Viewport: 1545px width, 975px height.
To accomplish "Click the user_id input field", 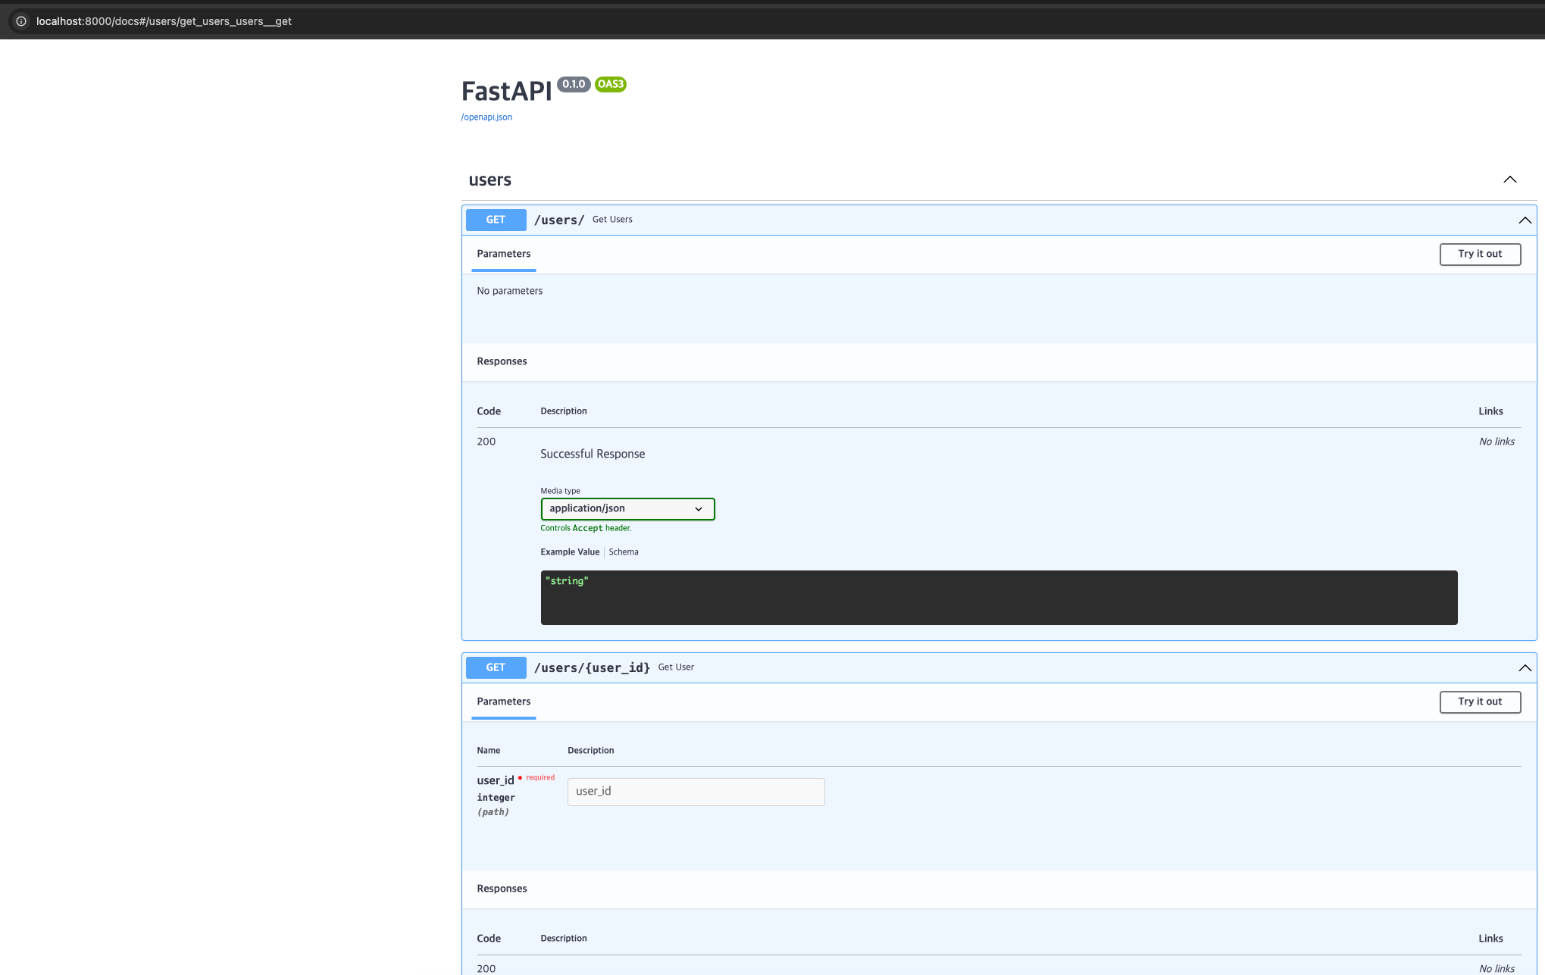I will click(696, 792).
